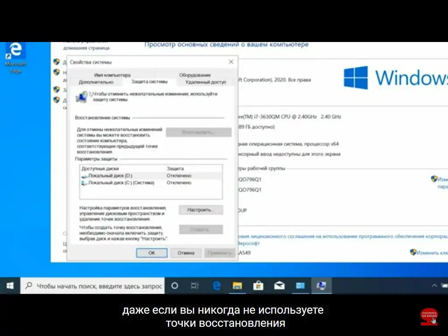The image size is (448, 336).
Task: Open Microsoft Store taskbar icon
Action: click(258, 286)
